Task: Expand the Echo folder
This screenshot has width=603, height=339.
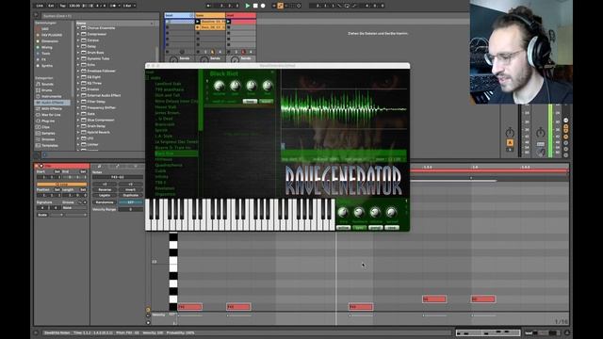Action: coord(78,65)
